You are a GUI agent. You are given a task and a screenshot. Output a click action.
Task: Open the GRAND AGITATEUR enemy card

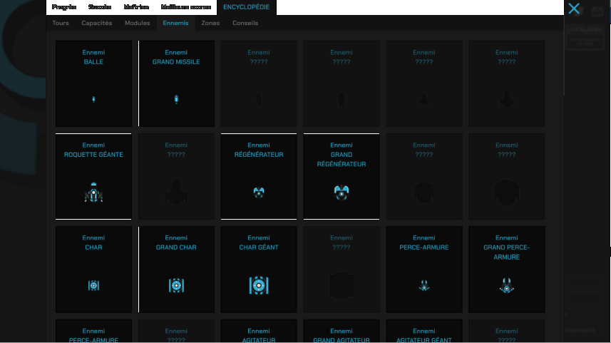tap(342, 332)
